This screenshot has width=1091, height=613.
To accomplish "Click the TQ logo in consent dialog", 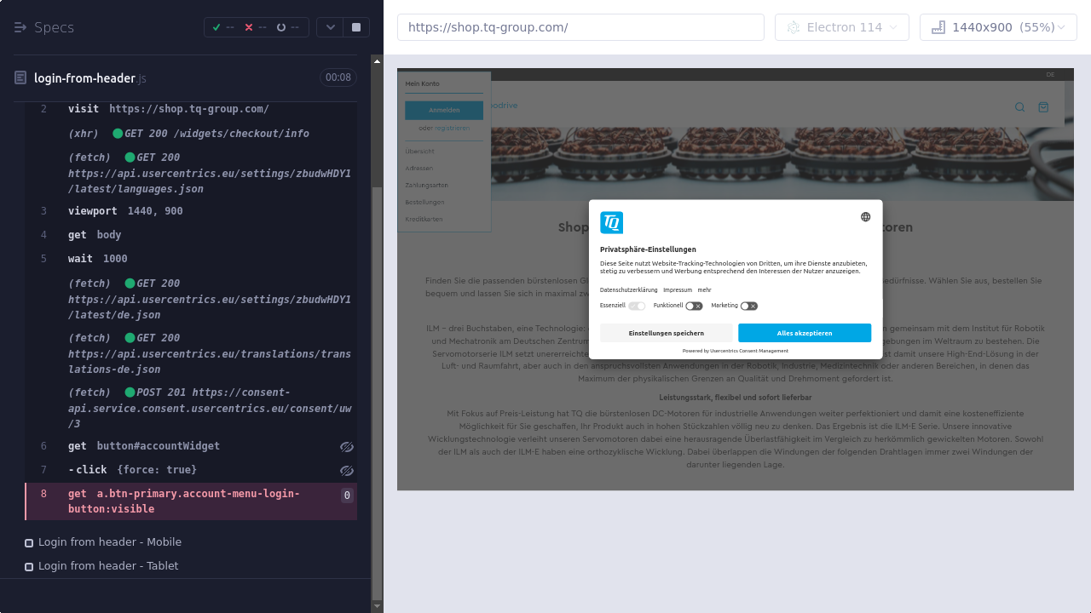I will 611,222.
